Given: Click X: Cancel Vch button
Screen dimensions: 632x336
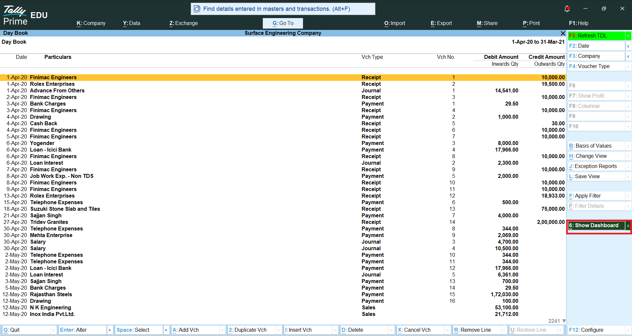Looking at the screenshot, I should coord(421,330).
